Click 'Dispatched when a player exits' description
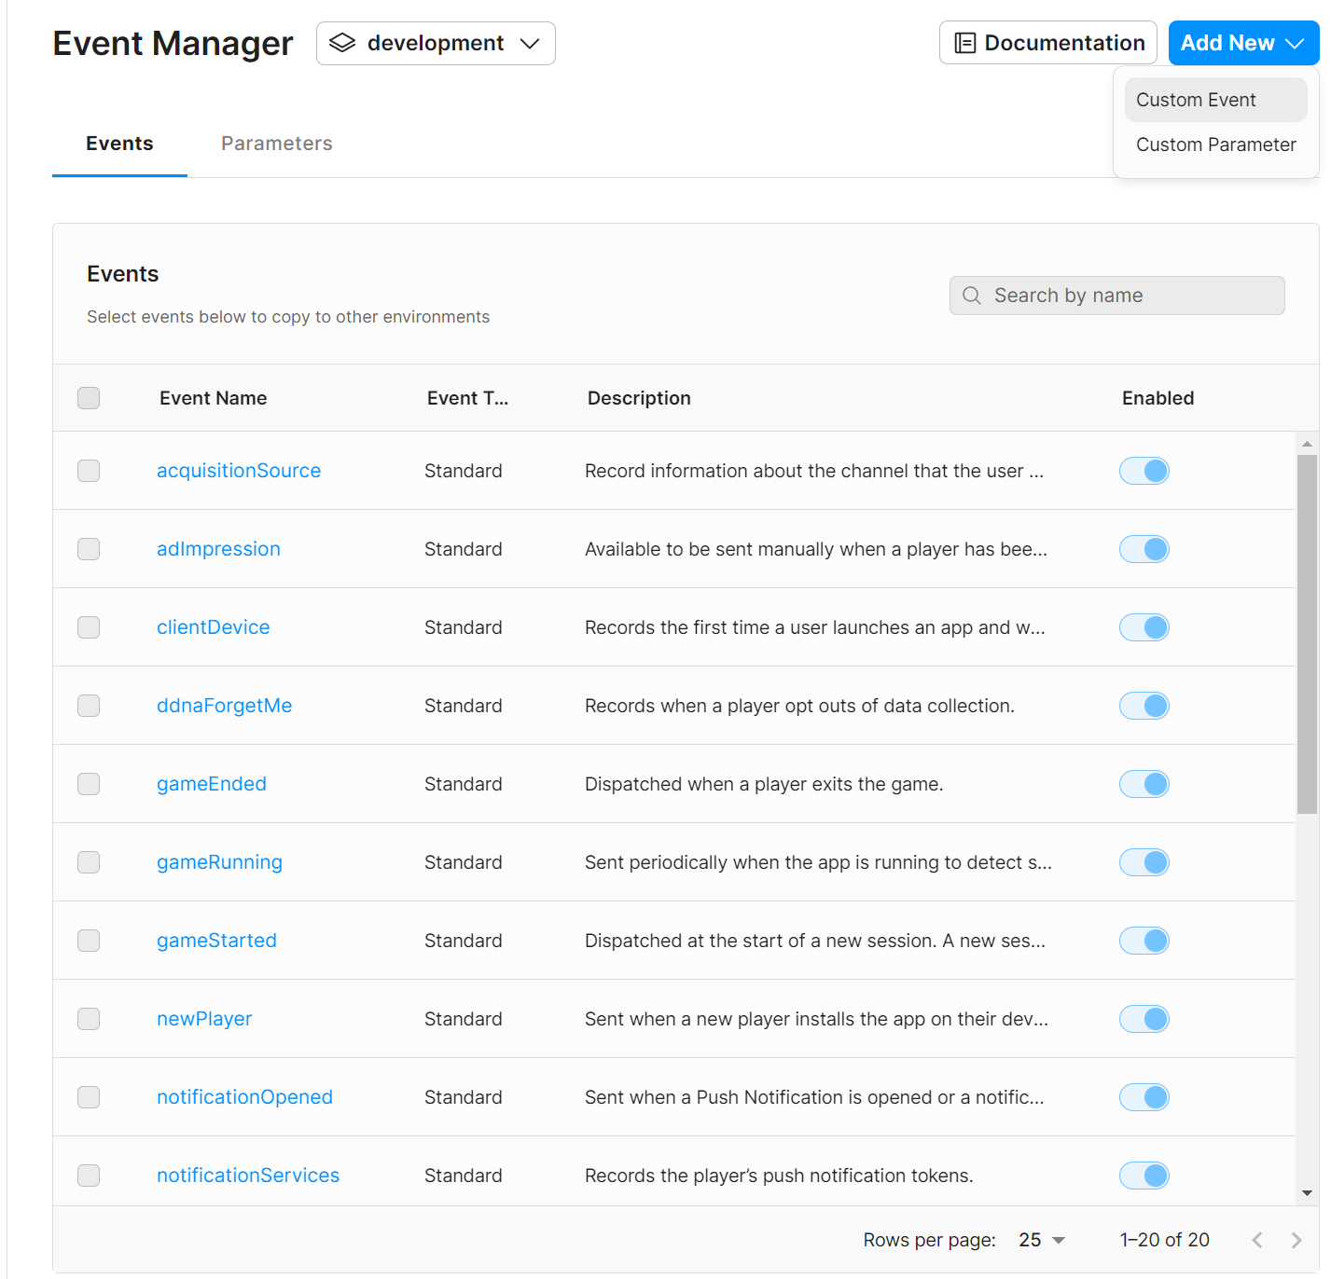This screenshot has height=1279, width=1331. click(x=764, y=784)
